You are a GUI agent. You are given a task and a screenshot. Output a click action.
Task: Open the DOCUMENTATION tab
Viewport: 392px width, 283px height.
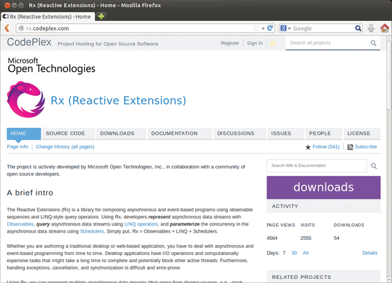180,133
